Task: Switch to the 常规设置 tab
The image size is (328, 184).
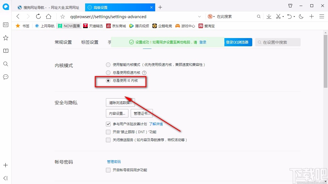Action: [x=63, y=41]
